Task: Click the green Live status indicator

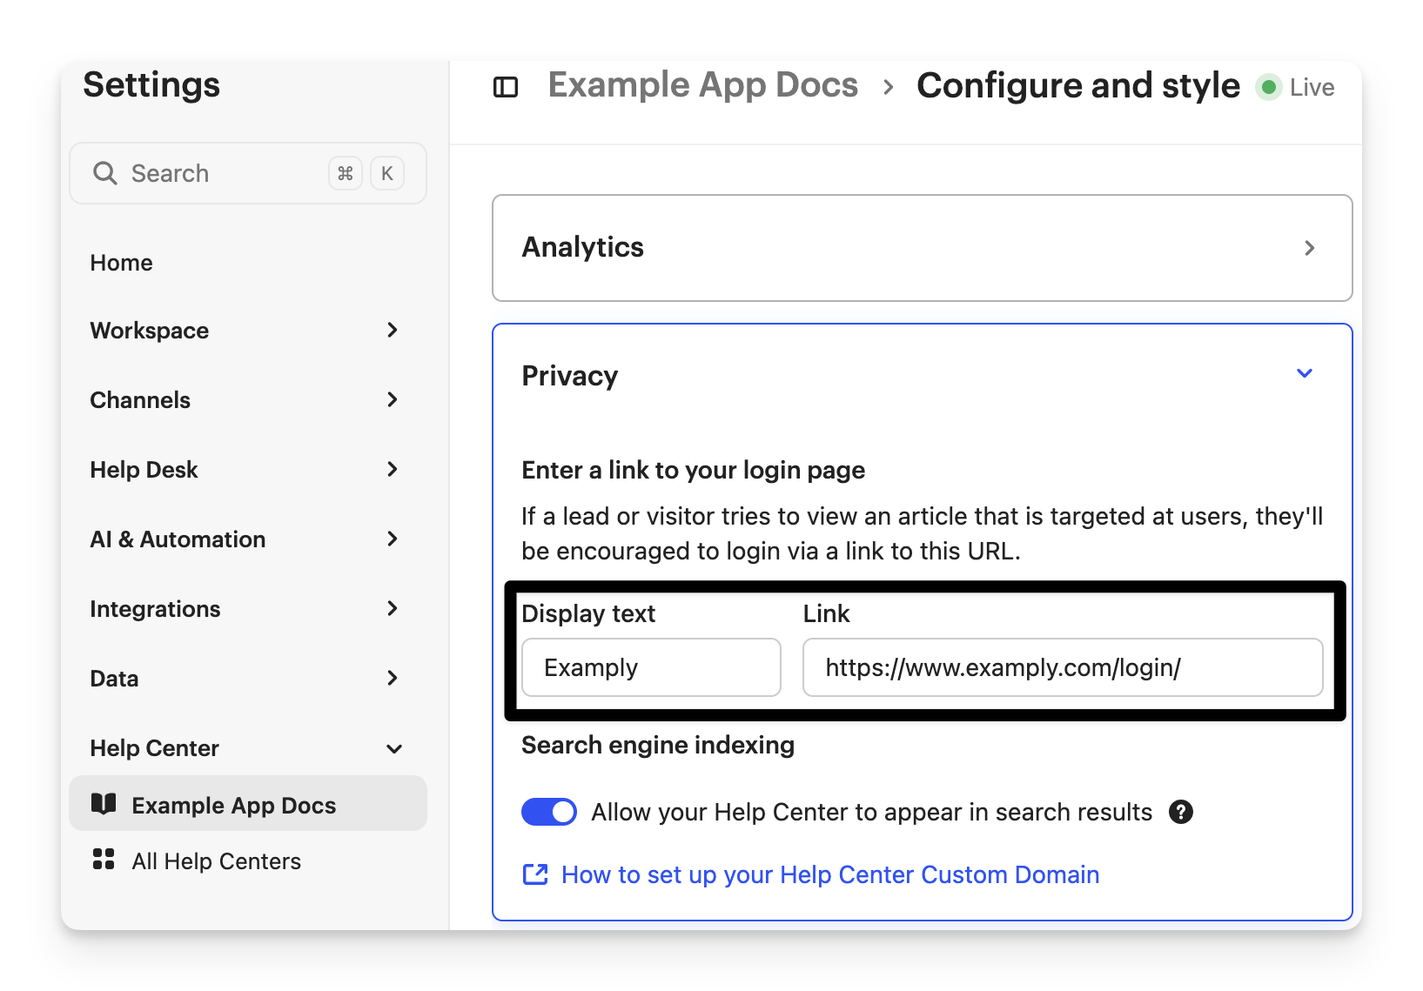Action: tap(1269, 87)
